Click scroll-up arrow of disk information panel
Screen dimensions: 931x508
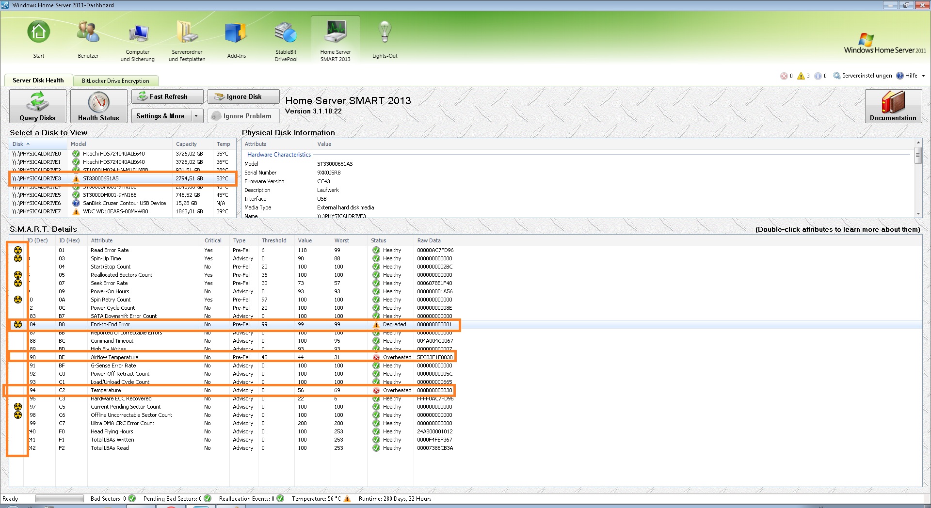(x=918, y=143)
